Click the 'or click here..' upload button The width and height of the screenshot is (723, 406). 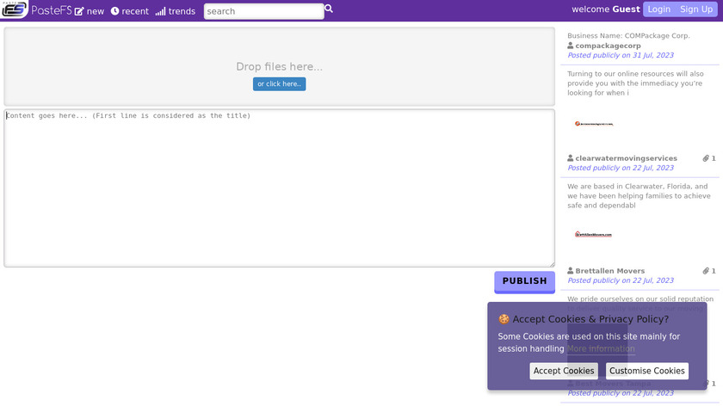pos(280,84)
